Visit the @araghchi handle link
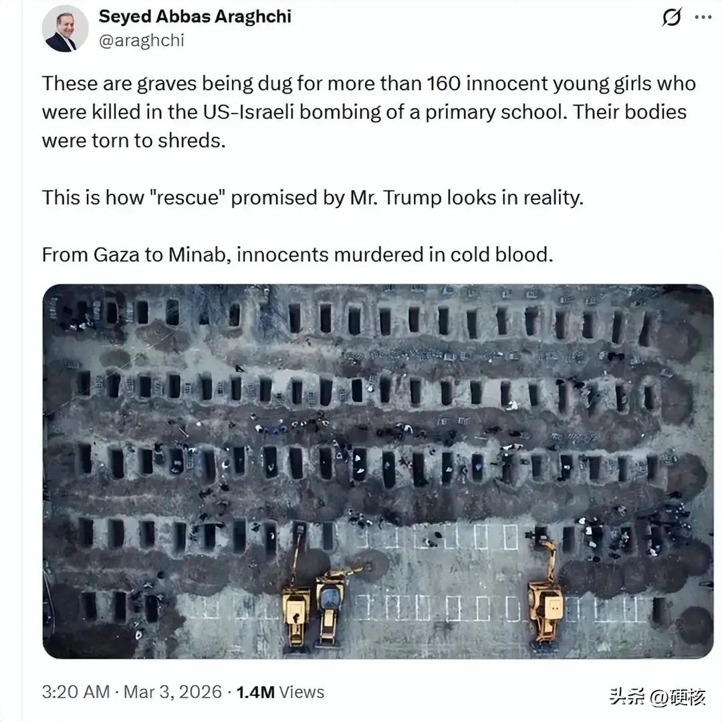 (141, 41)
